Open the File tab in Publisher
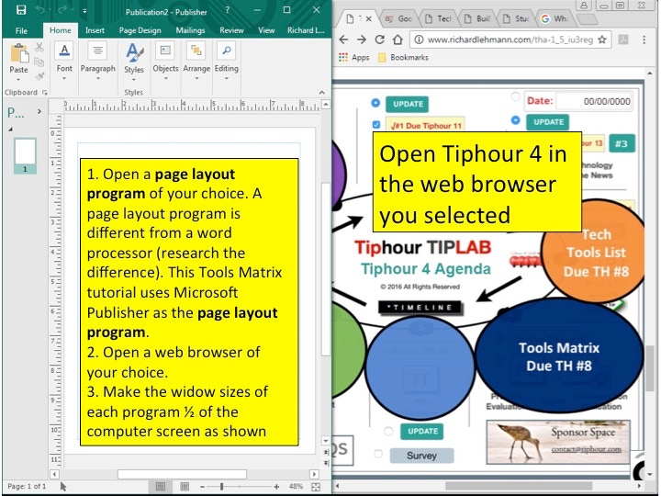This screenshot has width=661, height=496. (21, 30)
